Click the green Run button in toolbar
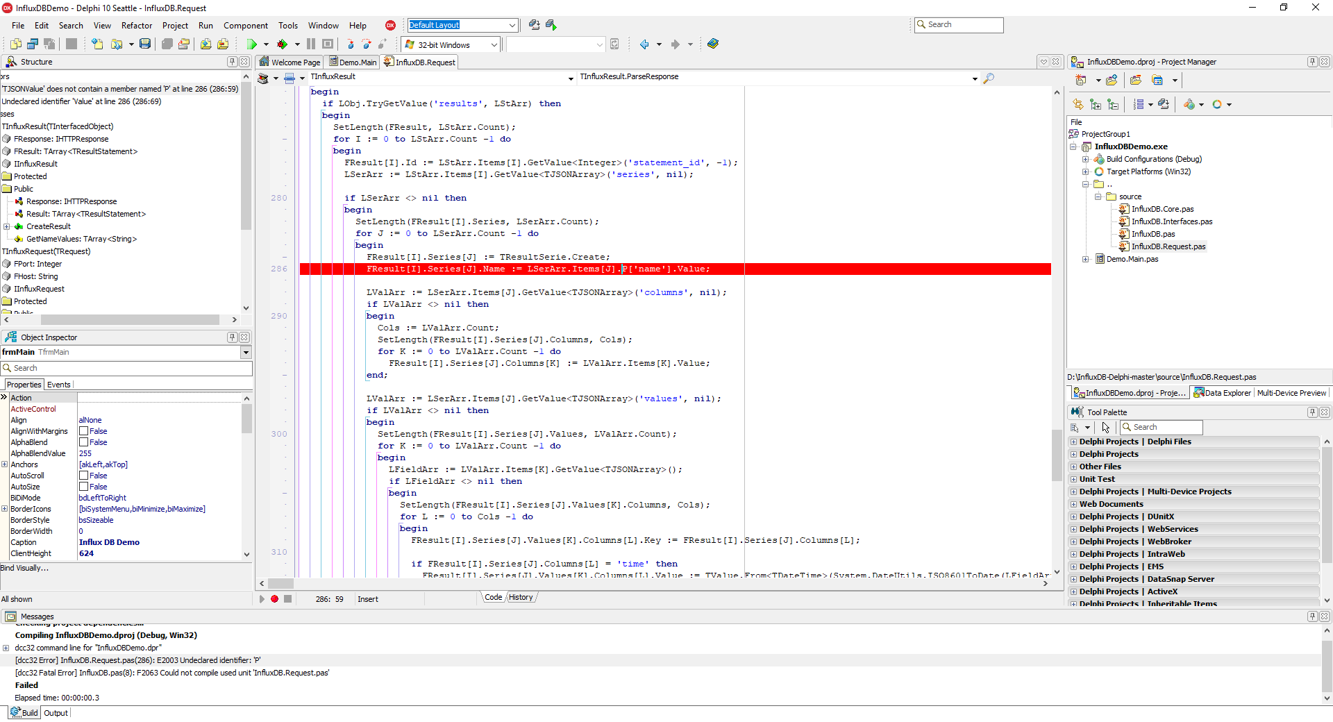This screenshot has height=722, width=1333. (x=251, y=44)
